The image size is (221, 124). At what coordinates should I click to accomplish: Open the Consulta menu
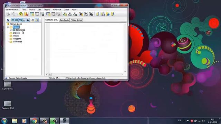pos(57,10)
